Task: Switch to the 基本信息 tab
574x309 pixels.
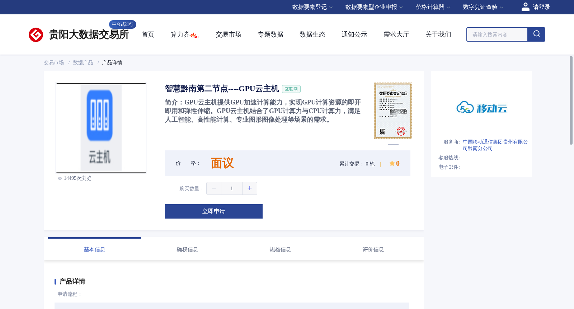Action: (x=94, y=249)
